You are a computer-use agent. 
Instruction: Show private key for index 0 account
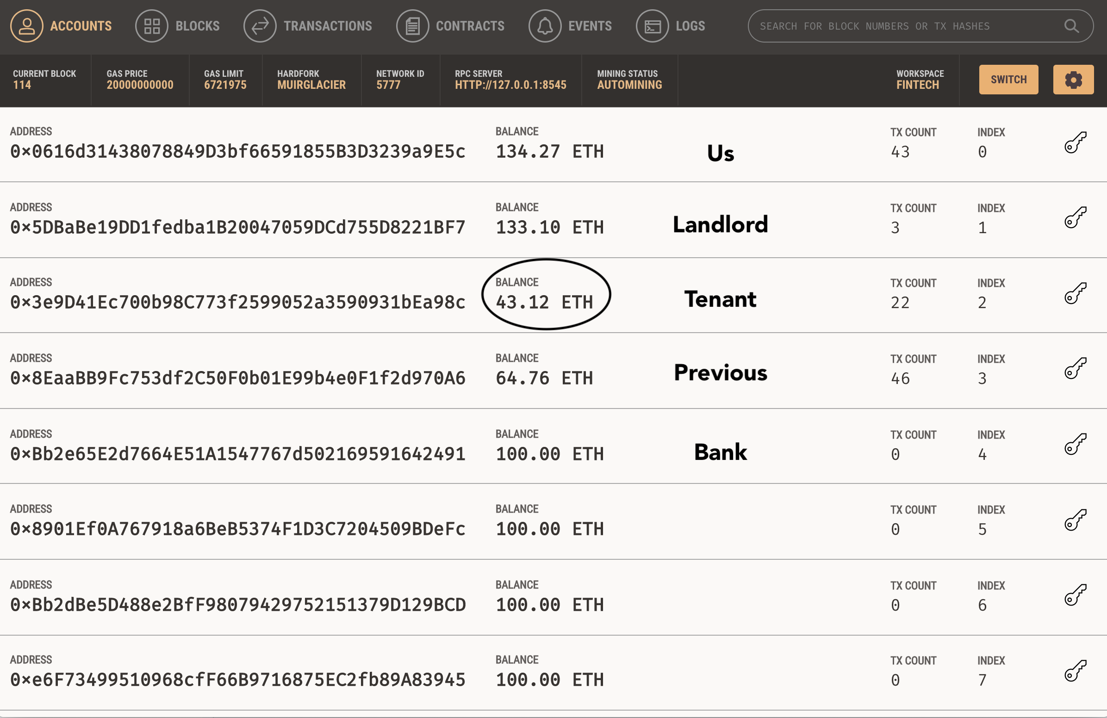click(x=1076, y=142)
